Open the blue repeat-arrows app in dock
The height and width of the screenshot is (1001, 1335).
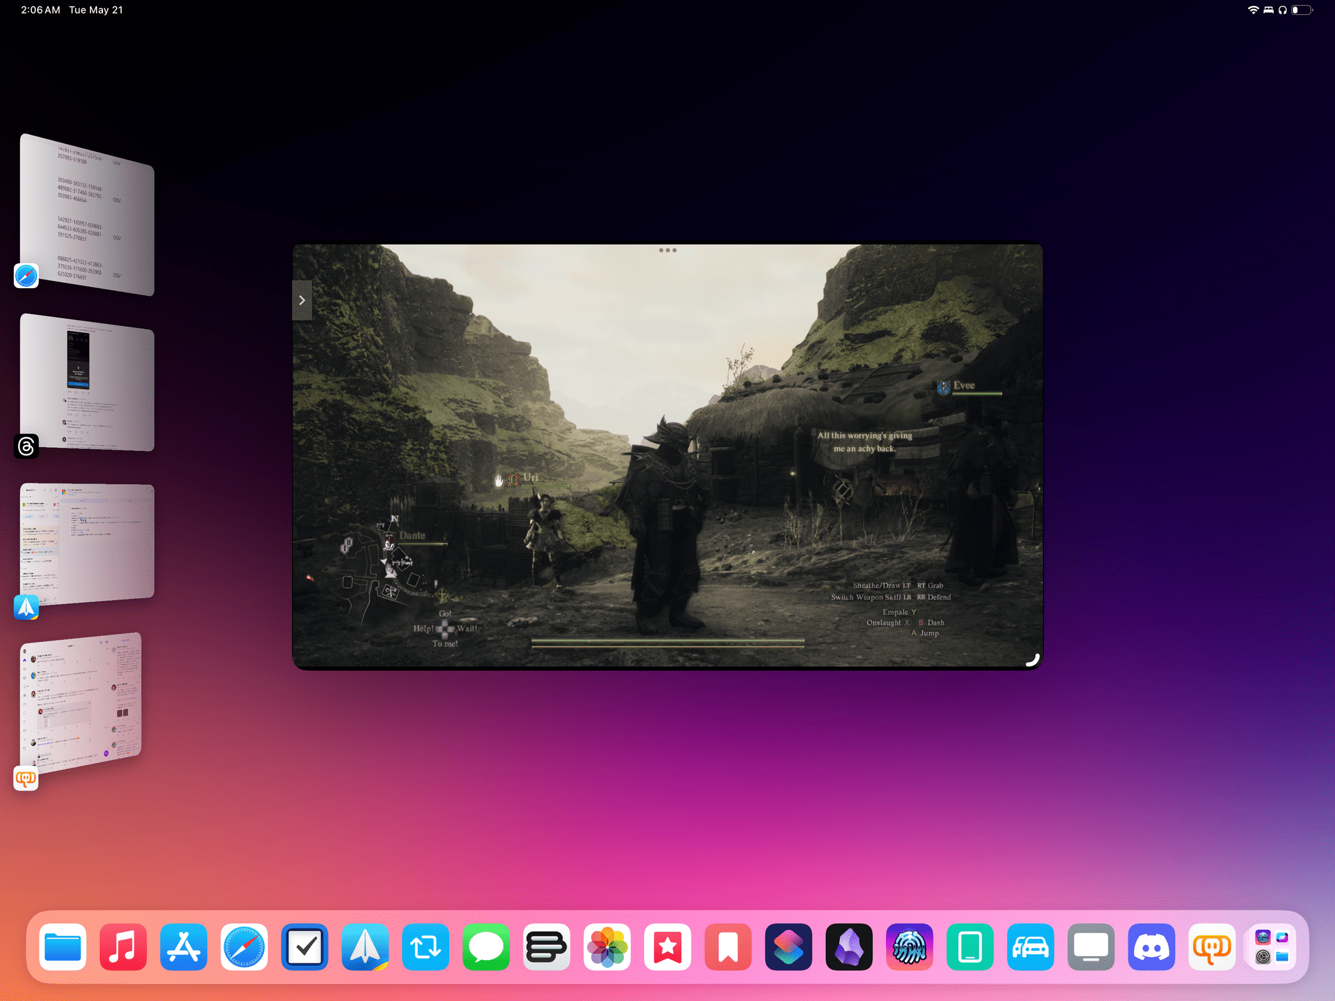[x=426, y=947]
